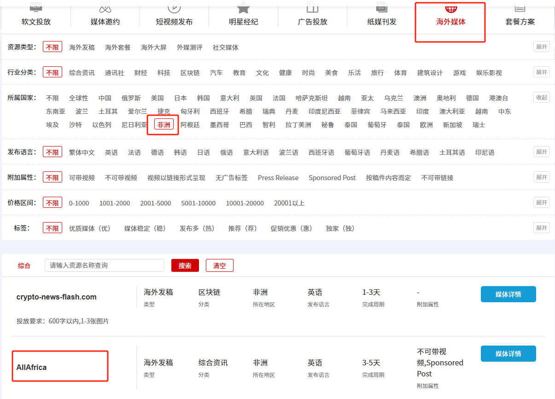The height and width of the screenshot is (399, 555).
Task: Select 非洲 in the 所属国家 filter
Action: (164, 125)
